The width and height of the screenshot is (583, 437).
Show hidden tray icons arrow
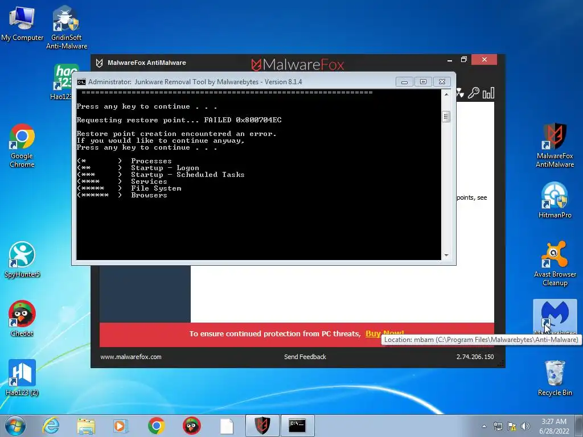484,426
